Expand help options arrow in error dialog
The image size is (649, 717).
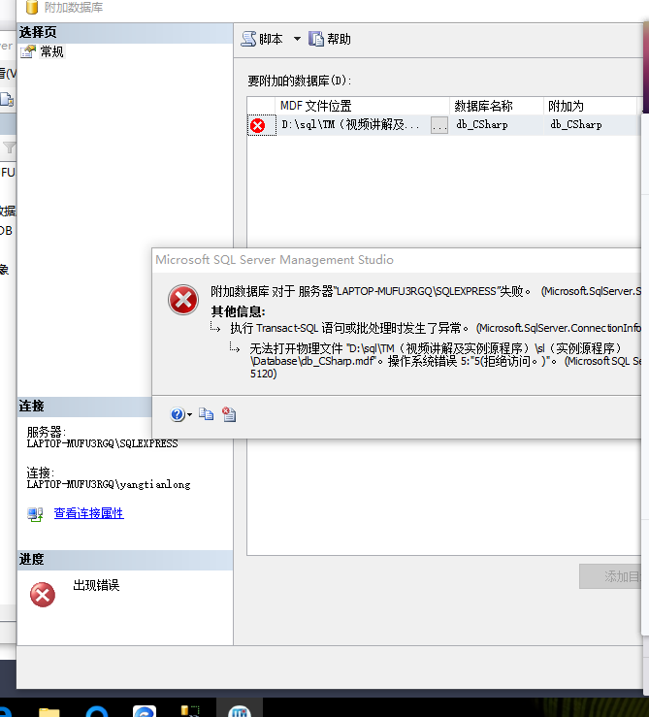pos(189,414)
